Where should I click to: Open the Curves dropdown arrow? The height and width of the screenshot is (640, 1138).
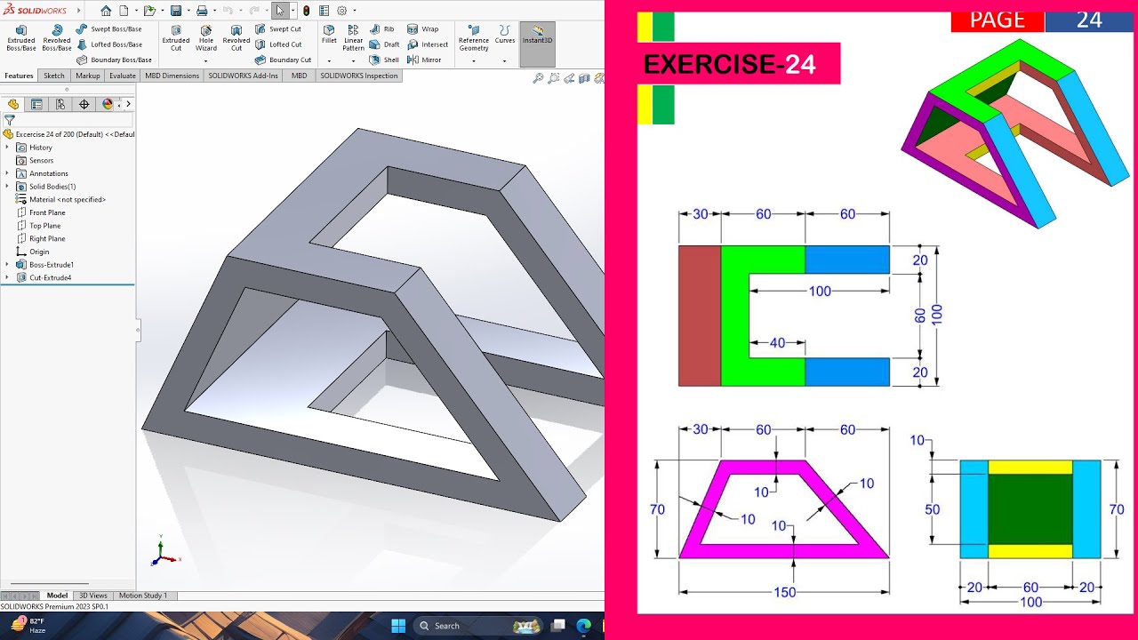pyautogui.click(x=505, y=61)
